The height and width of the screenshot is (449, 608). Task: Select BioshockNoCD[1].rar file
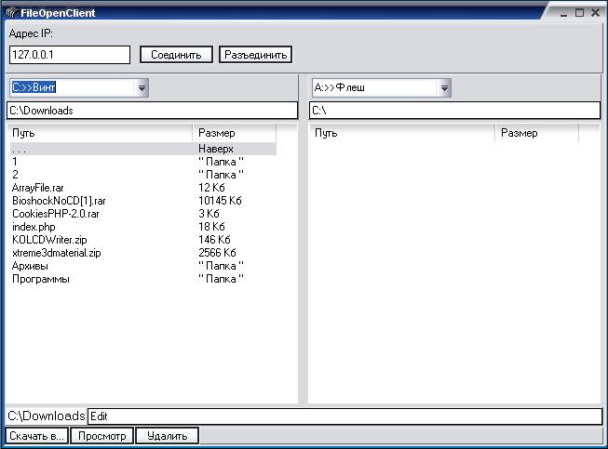pyautogui.click(x=143, y=201)
